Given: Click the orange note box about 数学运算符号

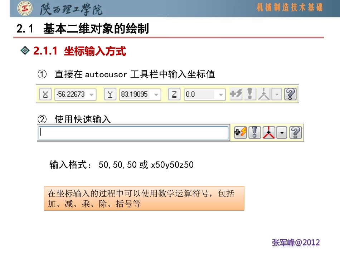Looking at the screenshot, I should [144, 198].
